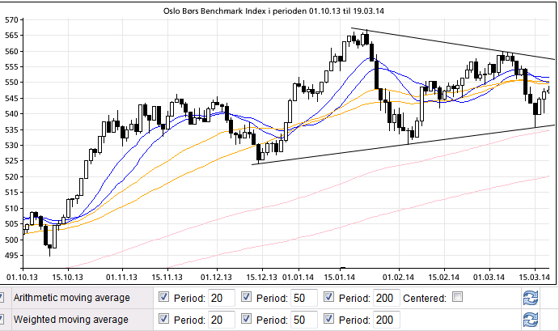The image size is (559, 331).
Task: Click Weighted period field containing 200
Action: click(385, 320)
